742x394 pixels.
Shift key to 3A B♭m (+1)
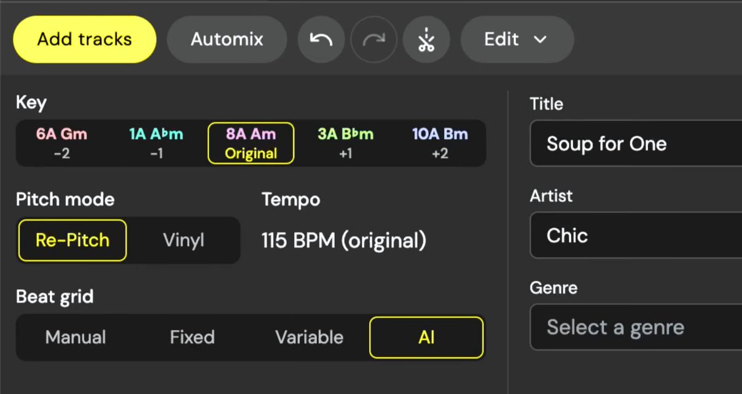pos(346,143)
